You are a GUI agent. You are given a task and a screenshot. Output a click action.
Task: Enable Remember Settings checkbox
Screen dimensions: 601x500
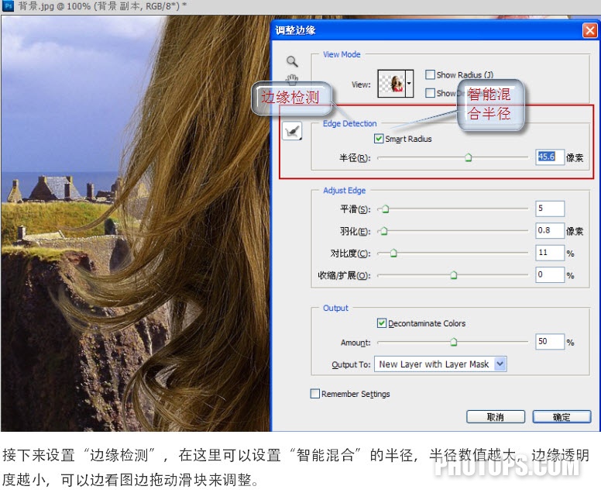click(x=314, y=394)
